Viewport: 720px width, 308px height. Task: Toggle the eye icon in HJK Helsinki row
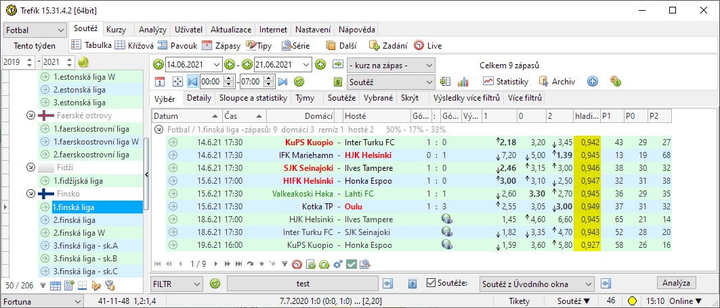coord(446,220)
